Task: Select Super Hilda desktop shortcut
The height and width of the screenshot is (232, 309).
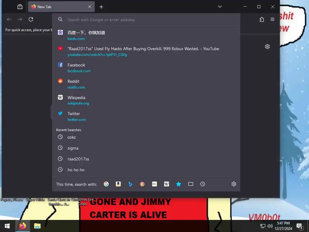Action: point(35,199)
